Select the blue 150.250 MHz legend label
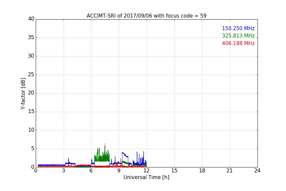The image size is (286, 191). coord(238,28)
